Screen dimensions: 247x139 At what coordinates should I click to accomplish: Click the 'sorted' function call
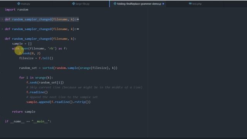point(48,68)
